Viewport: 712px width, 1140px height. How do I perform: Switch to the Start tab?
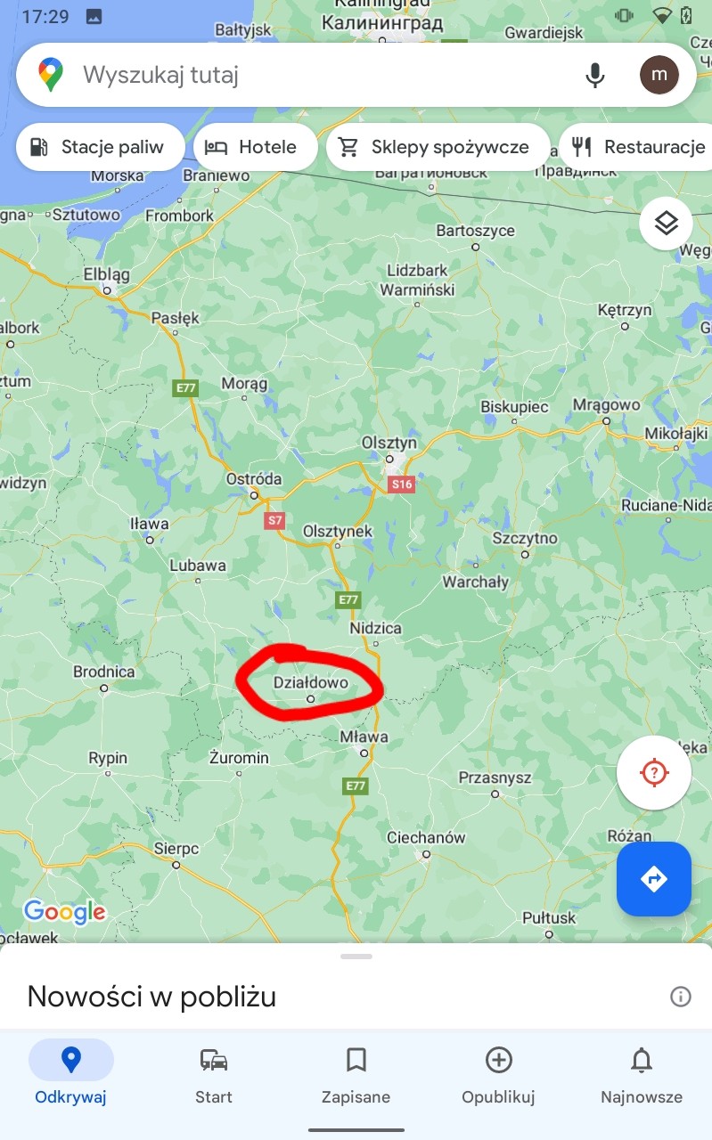point(214,1075)
